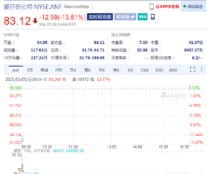Click the 股本 value 5037.27万
The width and height of the screenshot is (207, 174).
(x=193, y=50)
